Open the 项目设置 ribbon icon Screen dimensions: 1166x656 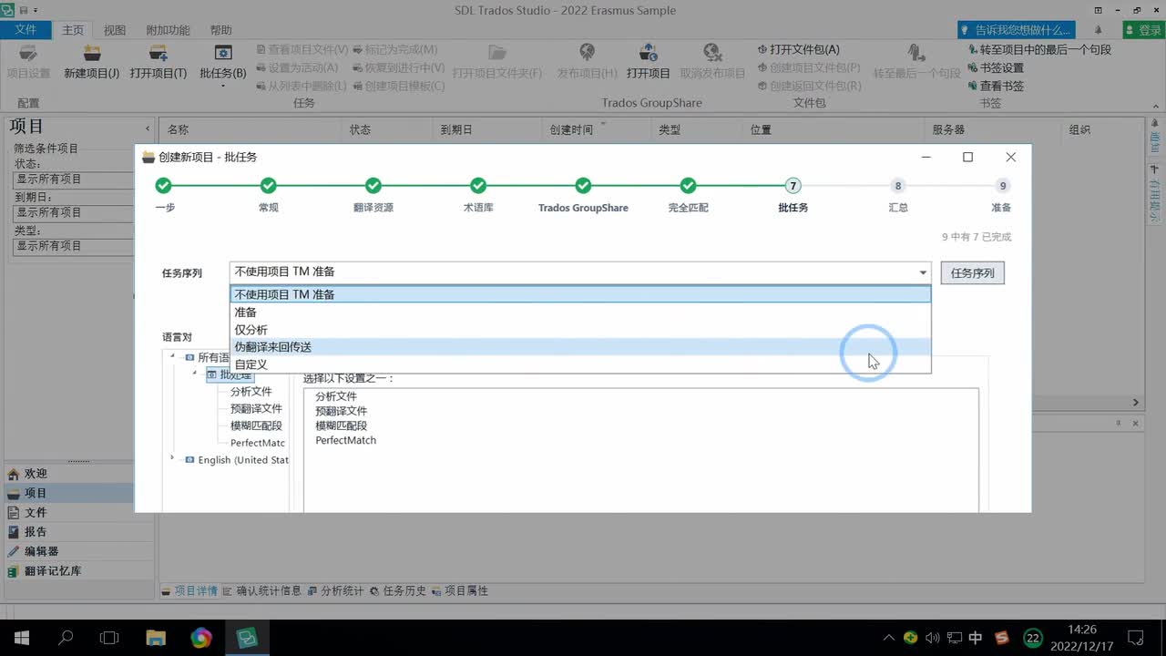coord(28,62)
